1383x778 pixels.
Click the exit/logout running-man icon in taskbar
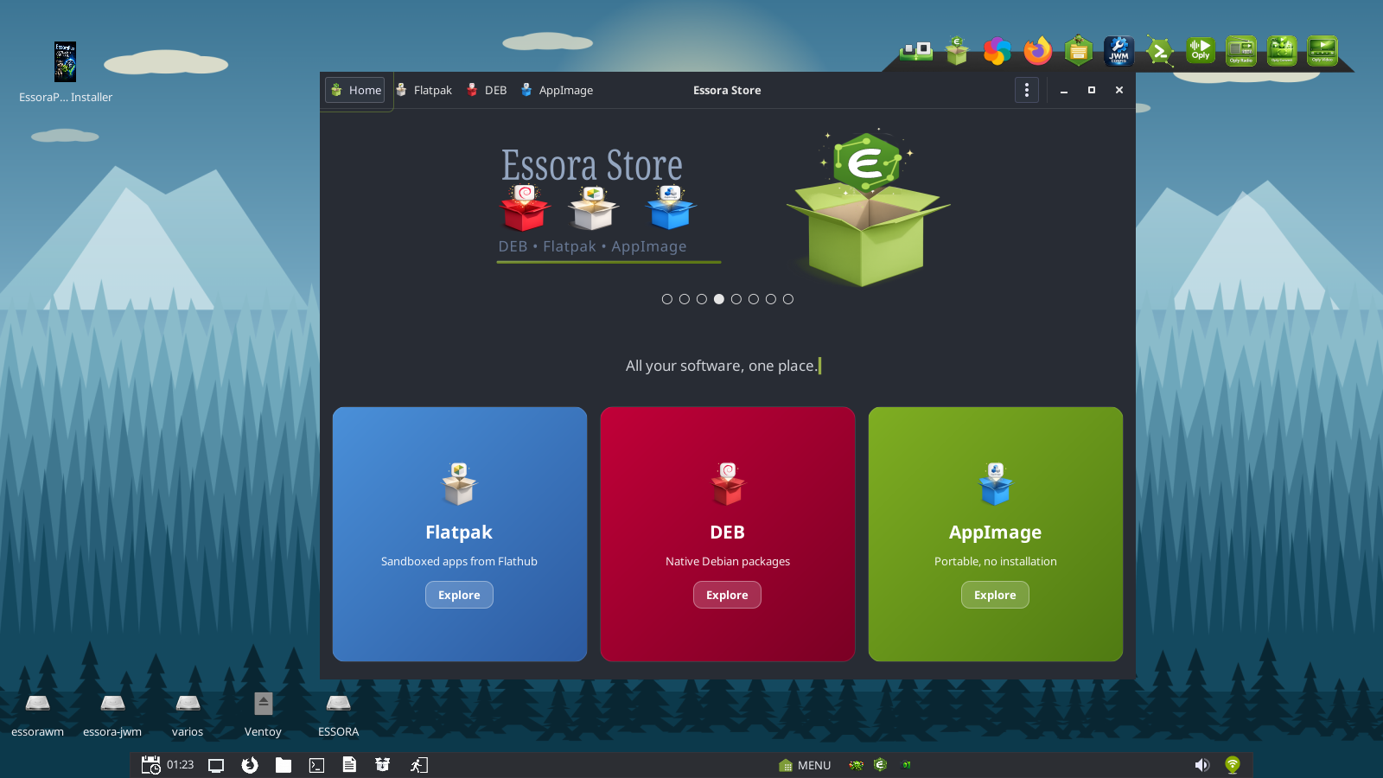(x=419, y=765)
